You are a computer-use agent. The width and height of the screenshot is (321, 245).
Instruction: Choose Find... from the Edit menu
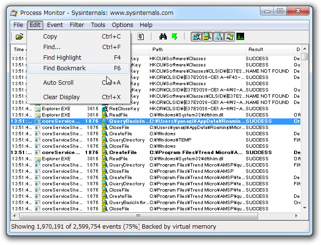pos(79,47)
